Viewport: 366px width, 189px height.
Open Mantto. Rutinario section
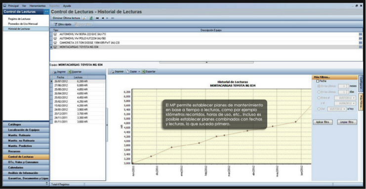pyautogui.click(x=26, y=135)
